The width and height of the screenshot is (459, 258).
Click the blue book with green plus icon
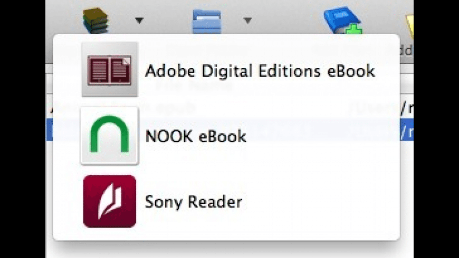click(343, 21)
